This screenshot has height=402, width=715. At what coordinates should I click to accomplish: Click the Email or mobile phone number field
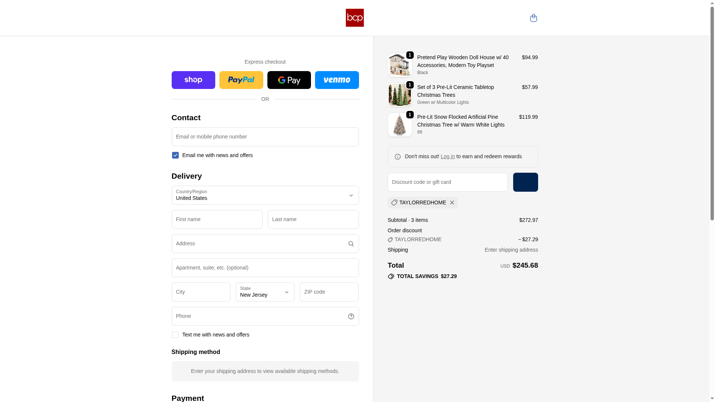265,137
